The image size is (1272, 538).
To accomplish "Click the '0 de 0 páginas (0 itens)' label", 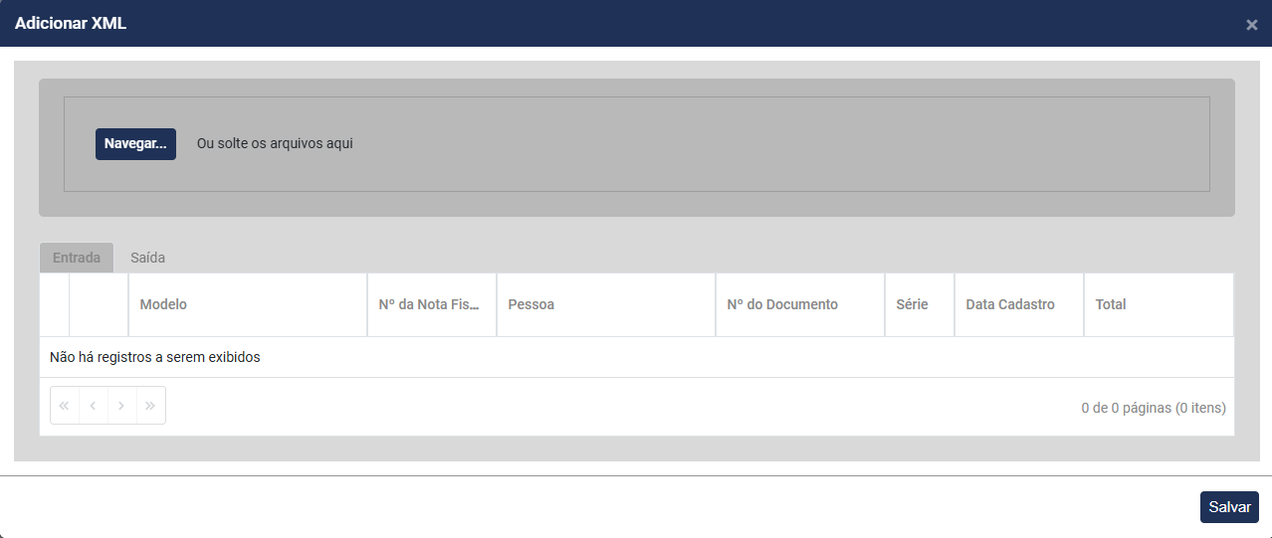I will [1154, 408].
